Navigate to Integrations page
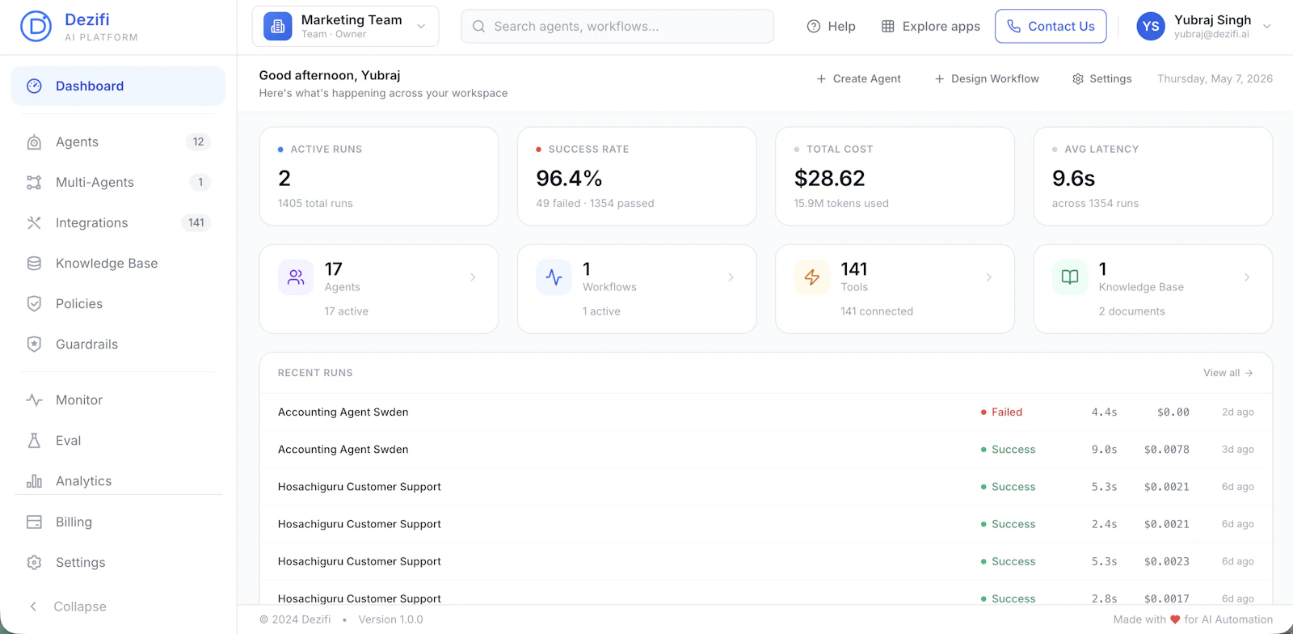 118,223
